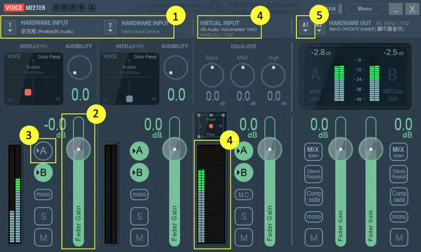This screenshot has height=252, width=421.
Task: Click the -2.5 dB peak reading
Action: (x=393, y=52)
